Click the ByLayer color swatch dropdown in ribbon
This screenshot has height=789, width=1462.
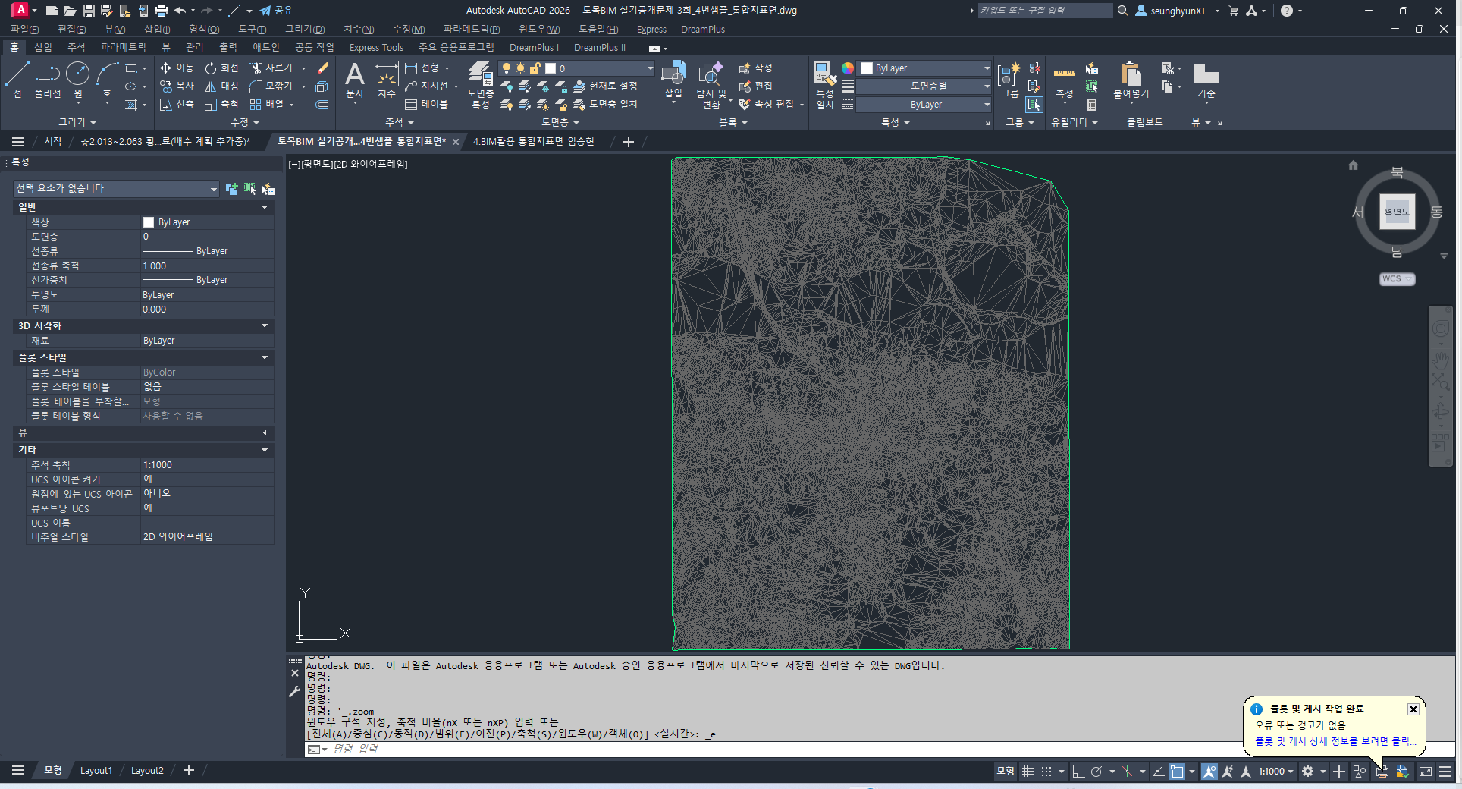coord(925,68)
